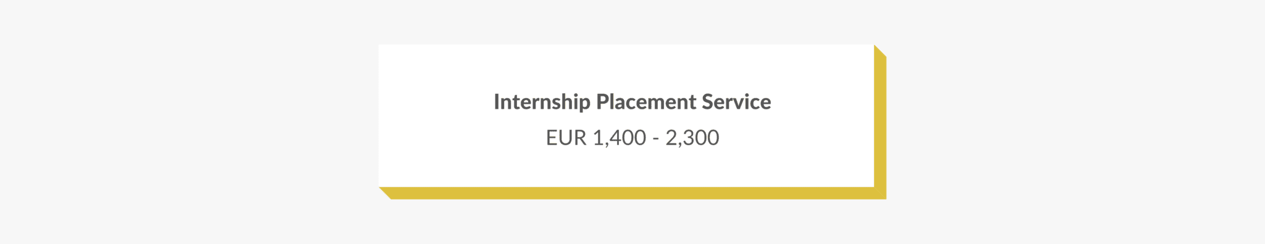The image size is (1265, 244).
Task: Click the EUR currency label
Action: pos(566,137)
